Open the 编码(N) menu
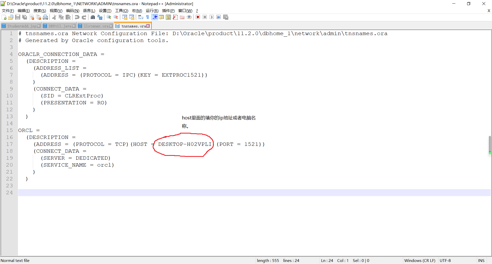492x264 pixels. click(73, 11)
